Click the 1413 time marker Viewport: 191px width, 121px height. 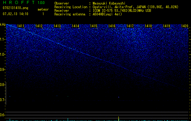click(57, 26)
